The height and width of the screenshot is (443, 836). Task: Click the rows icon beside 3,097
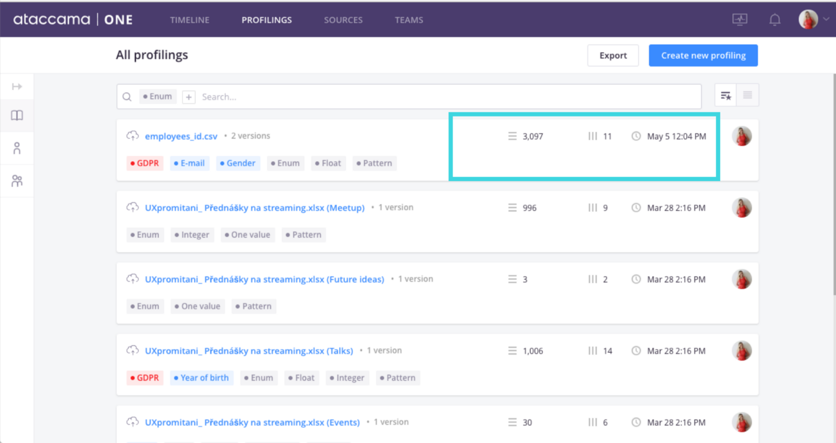pos(512,136)
